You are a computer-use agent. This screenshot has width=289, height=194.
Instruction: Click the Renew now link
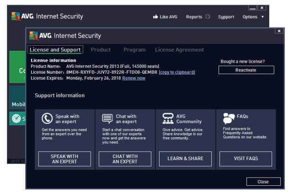pyautogui.click(x=134, y=78)
